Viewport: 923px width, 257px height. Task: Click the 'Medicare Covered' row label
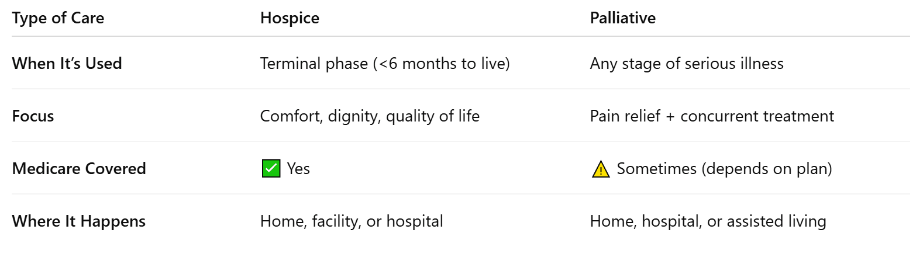coord(79,168)
